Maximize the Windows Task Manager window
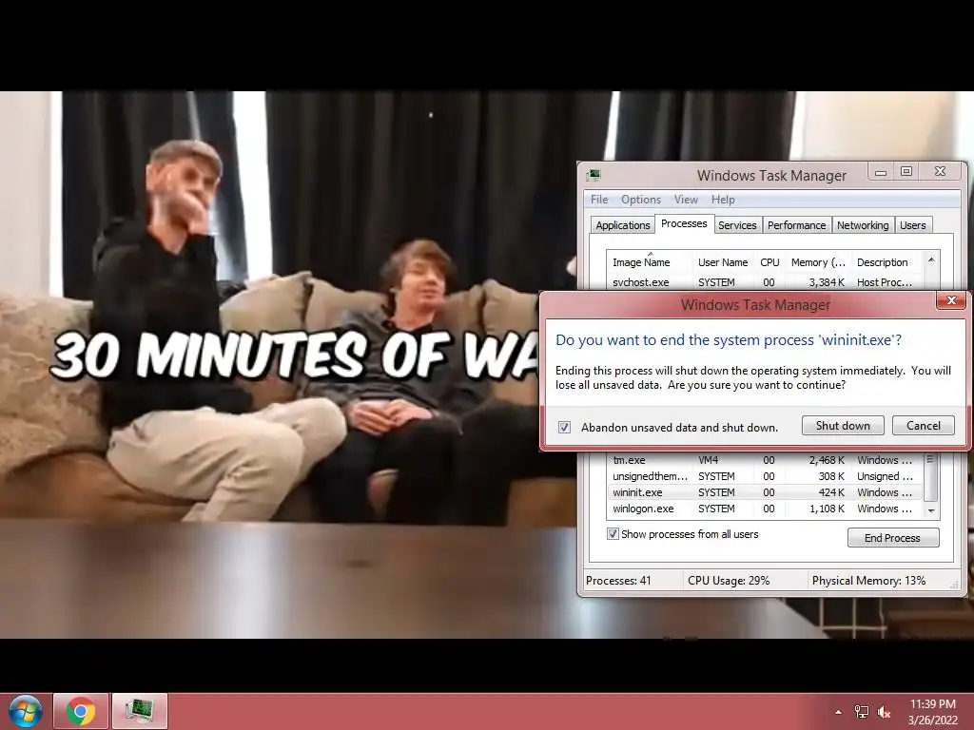 tap(906, 172)
